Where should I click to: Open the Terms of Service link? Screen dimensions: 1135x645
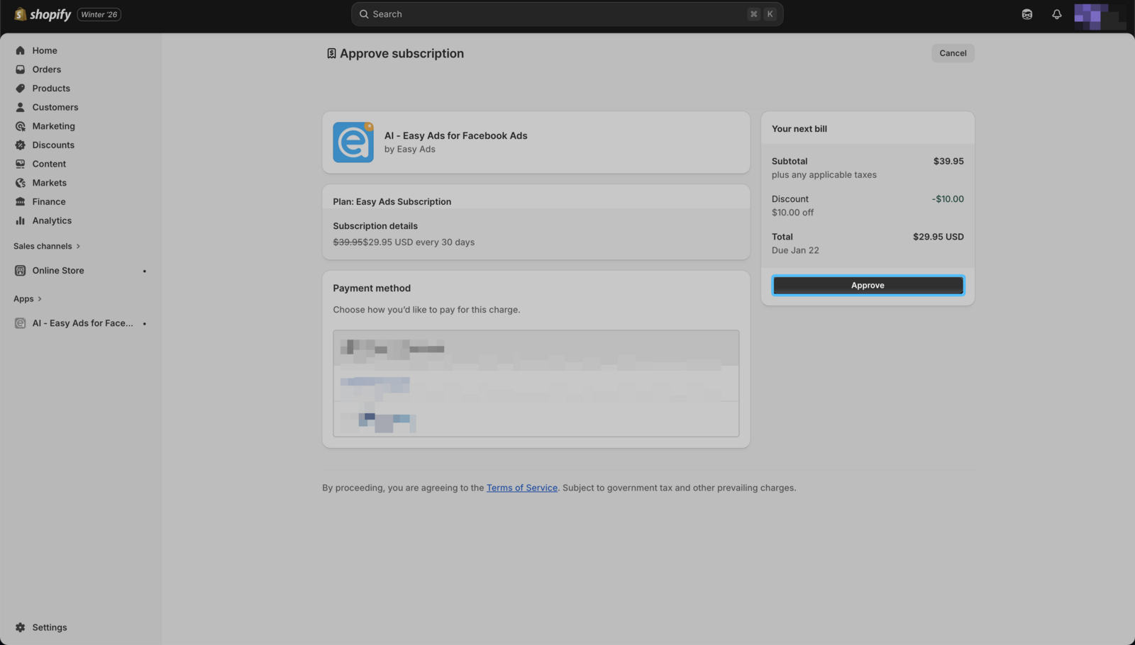(521, 488)
